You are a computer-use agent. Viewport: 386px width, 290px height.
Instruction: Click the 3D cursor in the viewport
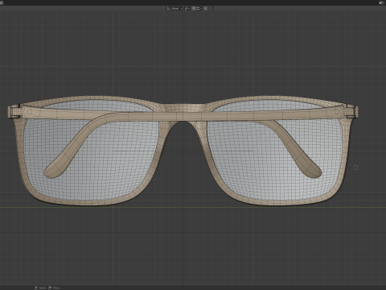point(355,168)
